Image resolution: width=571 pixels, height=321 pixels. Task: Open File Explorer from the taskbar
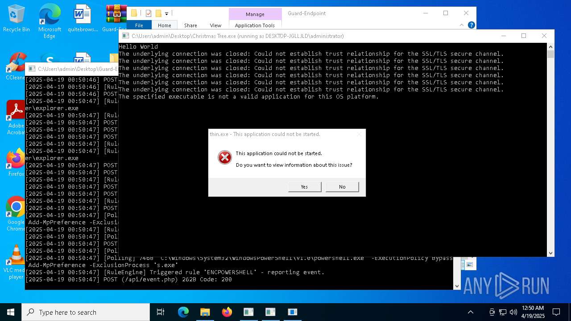click(205, 312)
